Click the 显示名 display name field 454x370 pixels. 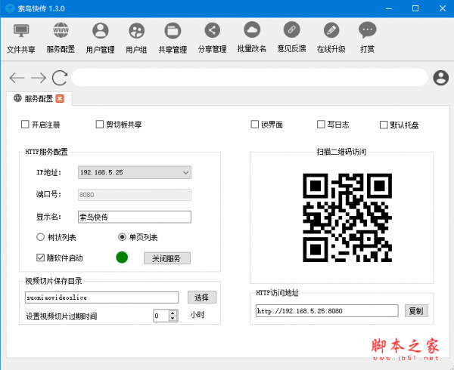coord(135,217)
